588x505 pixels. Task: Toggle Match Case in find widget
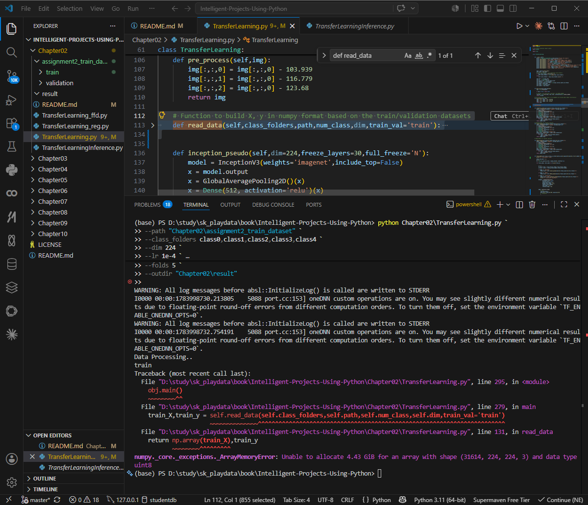[x=408, y=55]
